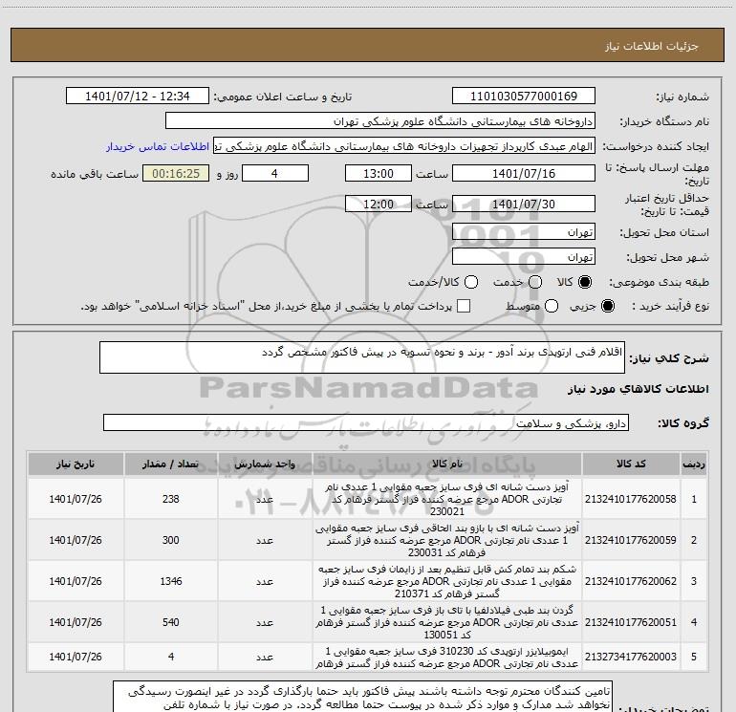This screenshot has height=712, width=736.
Task: Click row 2 product name with code 230031
Action: coord(447,540)
